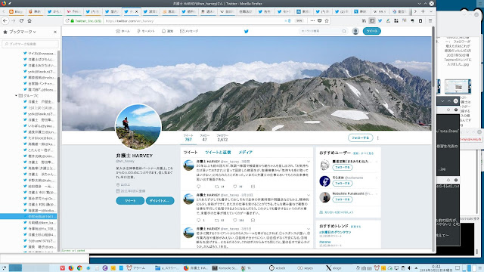Open the list all tabs dropdown
This screenshot has width=484, height=272.
tap(431, 11)
